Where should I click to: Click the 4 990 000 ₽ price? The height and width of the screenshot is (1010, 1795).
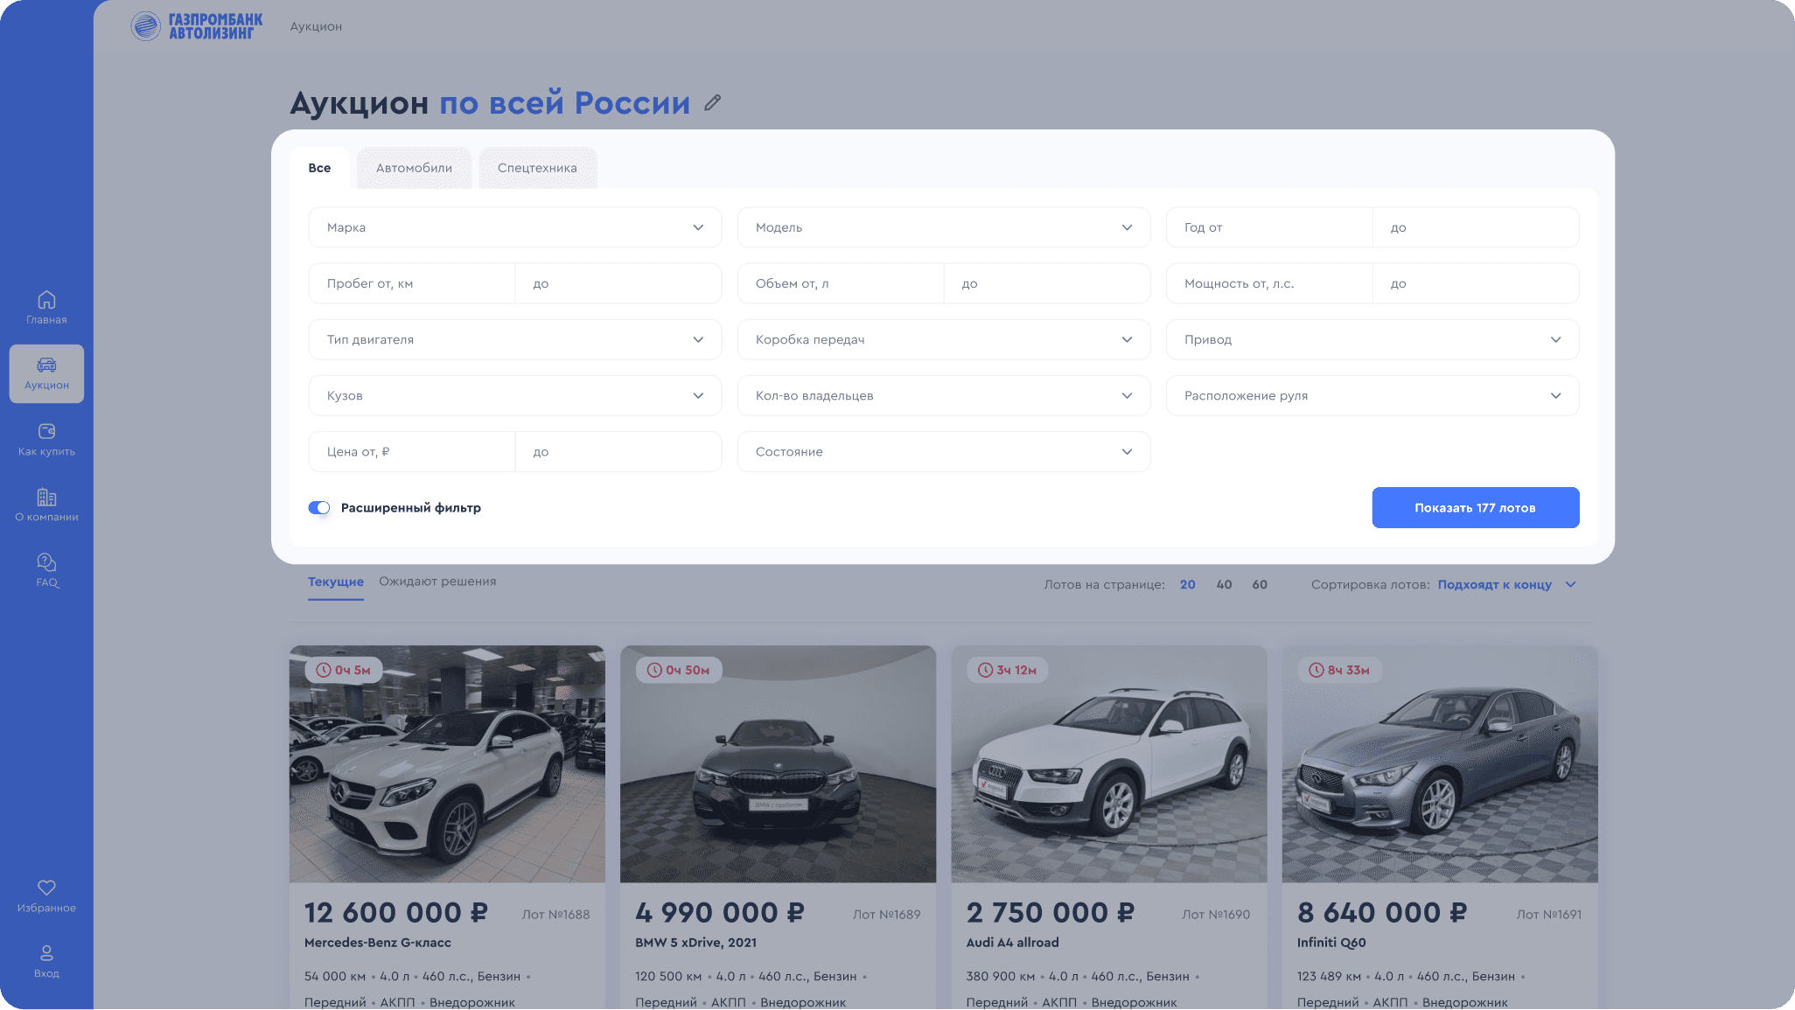pos(720,913)
